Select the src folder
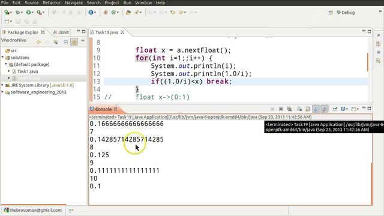This screenshot has width=384, height=216. coord(11,50)
